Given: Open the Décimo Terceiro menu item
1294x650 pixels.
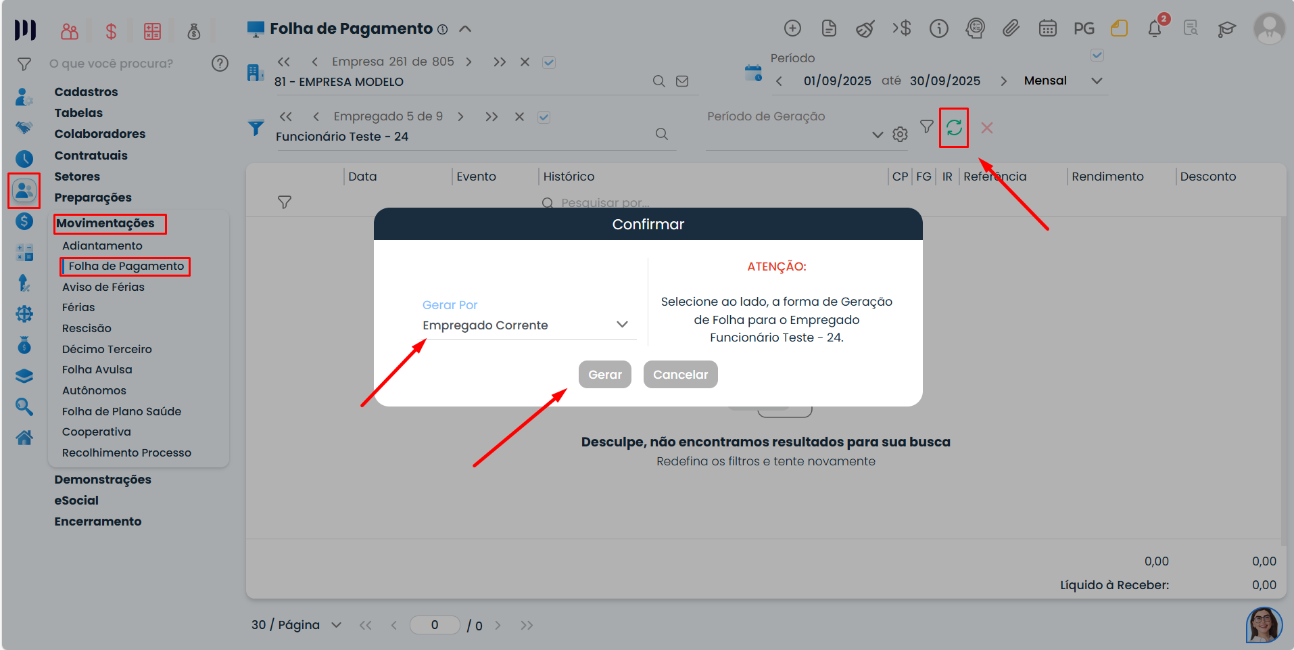Looking at the screenshot, I should [x=107, y=349].
